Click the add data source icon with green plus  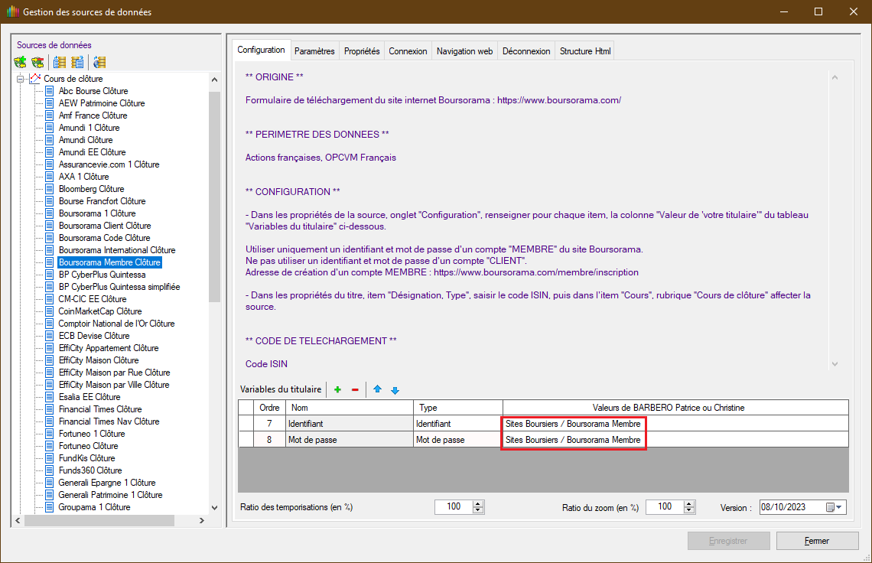pyautogui.click(x=21, y=63)
